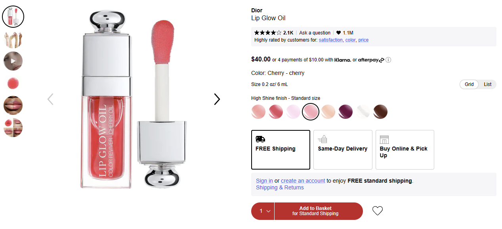Choose the dark brown color swatch

click(x=380, y=112)
